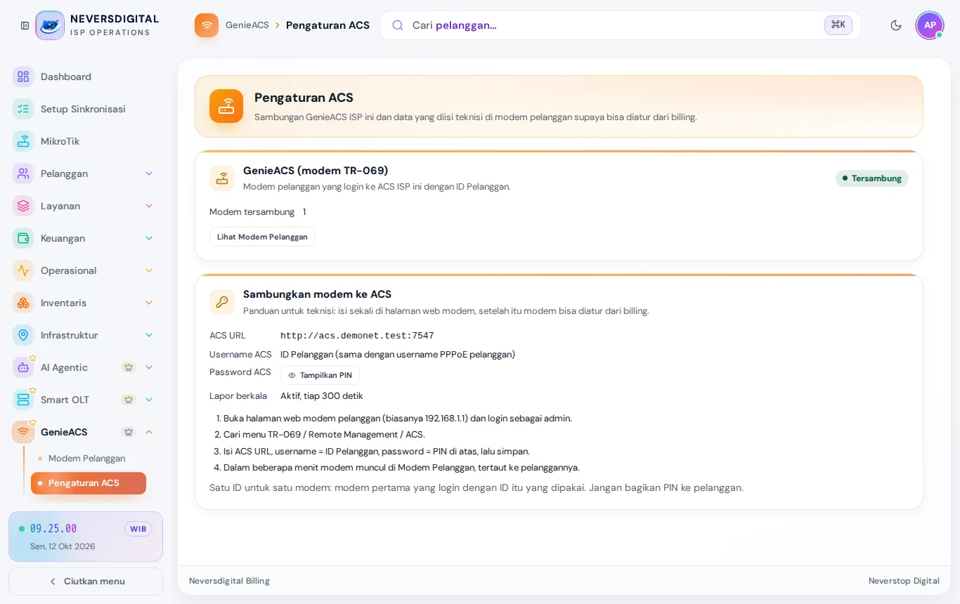Click the AI Agentic robot icon

(x=23, y=367)
